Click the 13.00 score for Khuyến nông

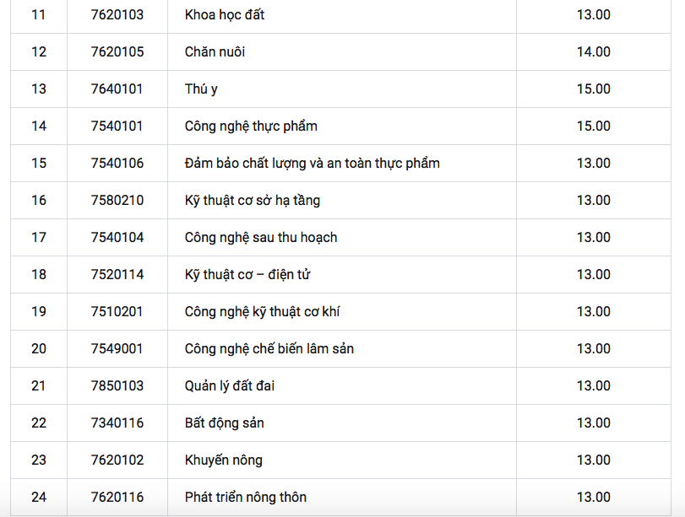(593, 460)
